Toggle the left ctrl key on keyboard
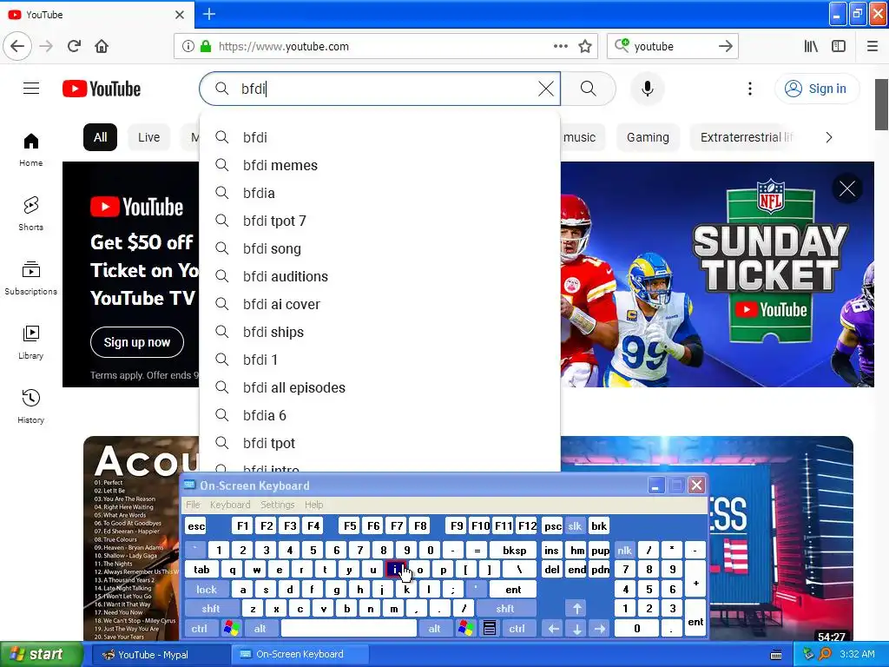The image size is (889, 667). click(x=199, y=628)
